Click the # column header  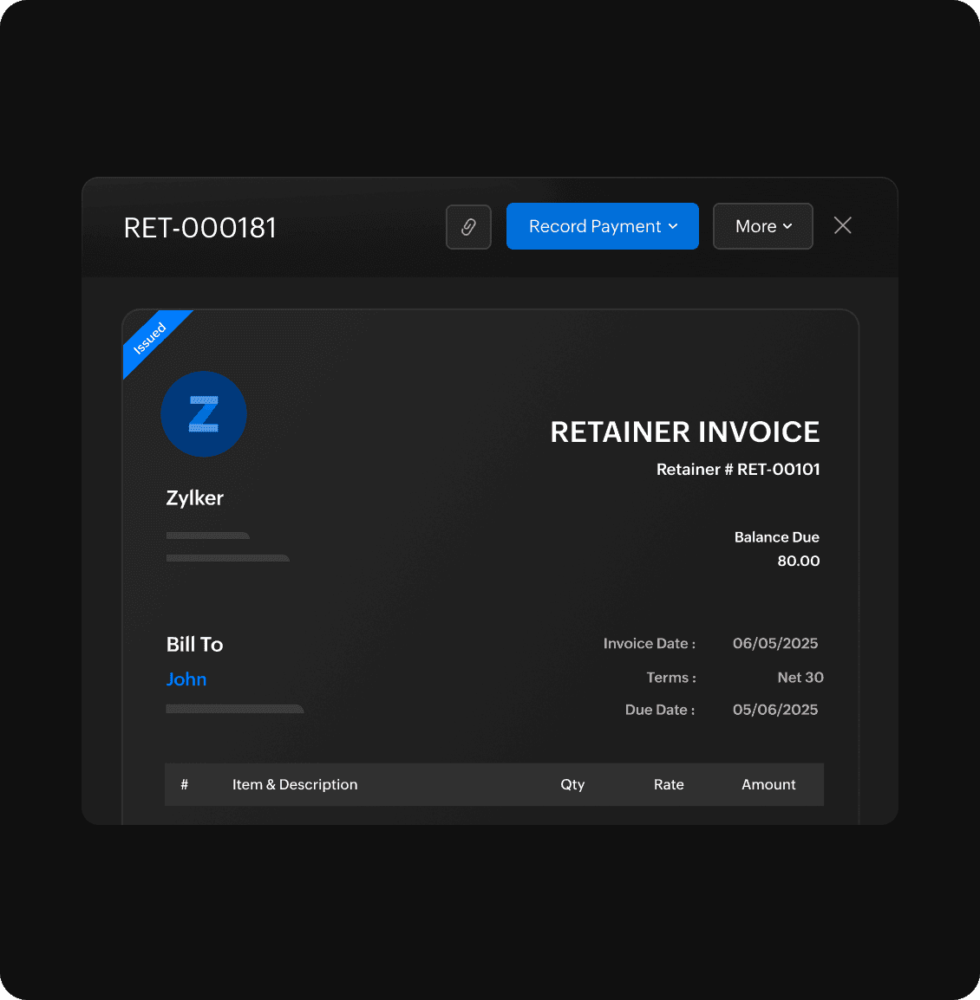pos(184,784)
